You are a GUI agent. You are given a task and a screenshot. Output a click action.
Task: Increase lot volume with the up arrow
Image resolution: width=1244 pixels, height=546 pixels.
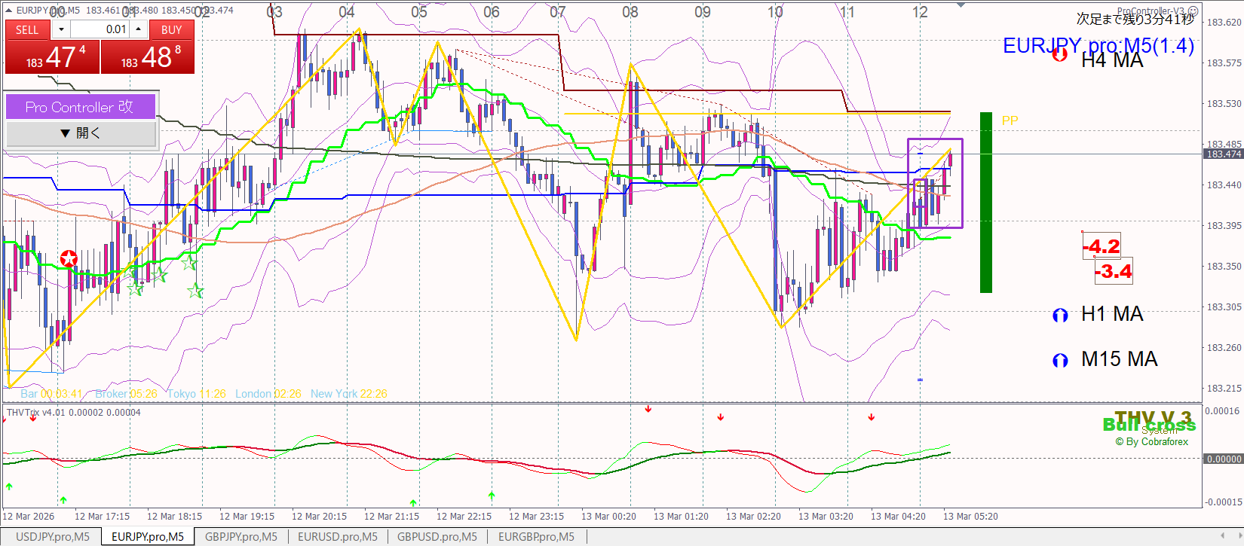(x=139, y=29)
